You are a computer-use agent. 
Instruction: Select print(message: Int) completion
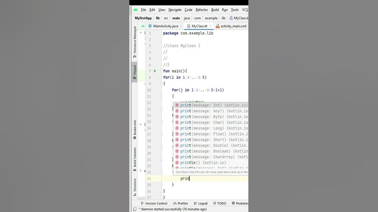click(x=211, y=105)
